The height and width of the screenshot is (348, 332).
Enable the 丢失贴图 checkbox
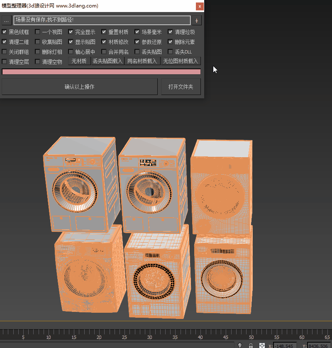pos(137,51)
